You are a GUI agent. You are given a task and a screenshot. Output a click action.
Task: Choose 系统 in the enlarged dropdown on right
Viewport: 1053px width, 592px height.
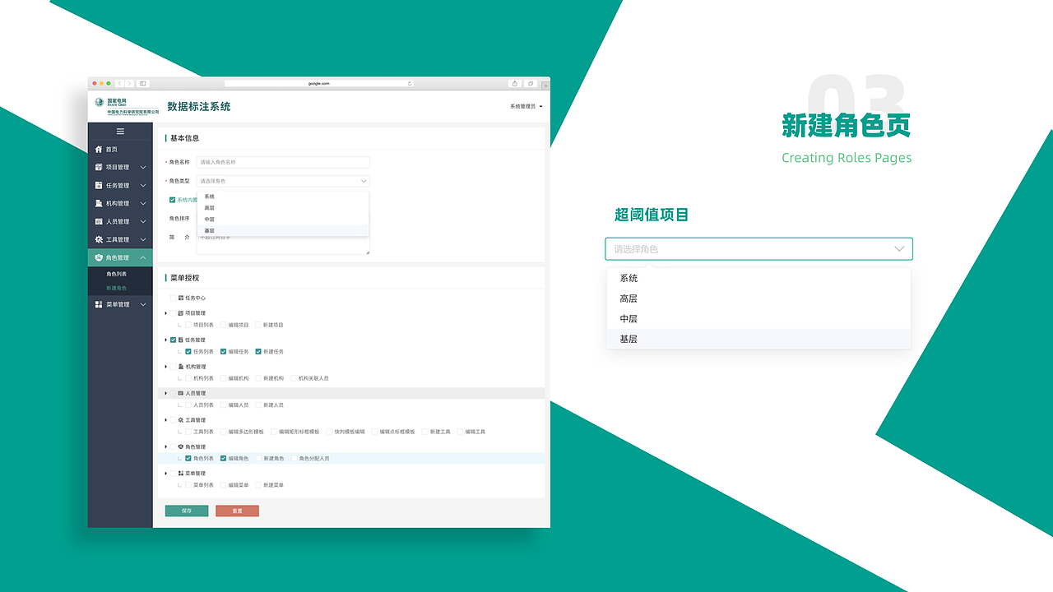pyautogui.click(x=758, y=279)
